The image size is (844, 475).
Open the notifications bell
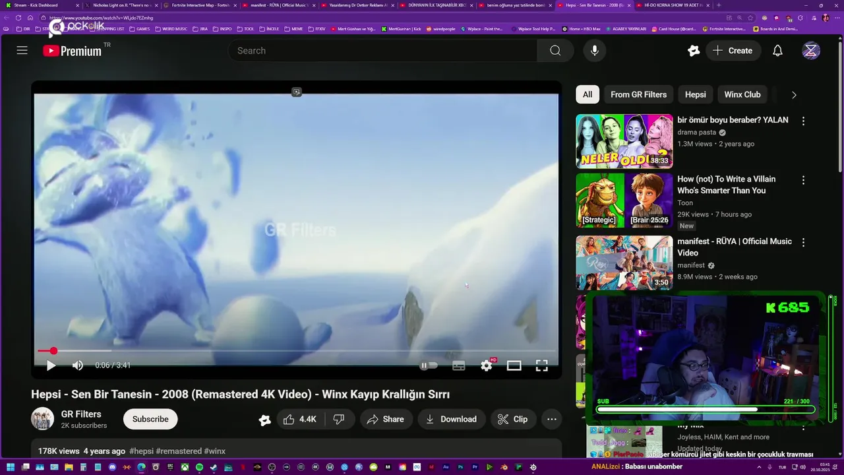[x=777, y=51]
